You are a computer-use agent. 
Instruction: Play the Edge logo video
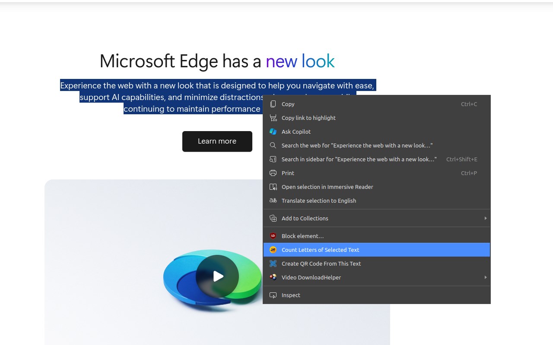pos(217,276)
